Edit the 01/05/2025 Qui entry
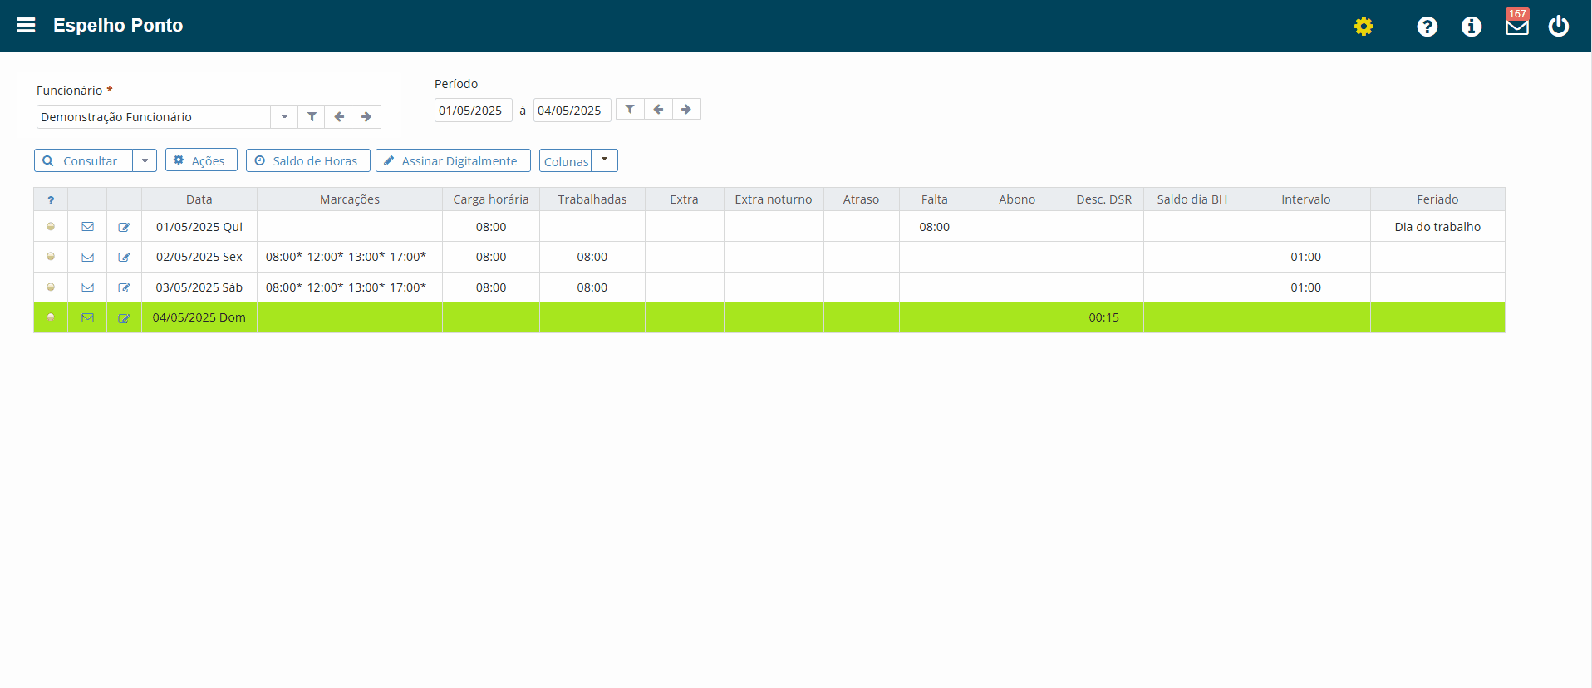Screen dimensions: 1592x688 (124, 227)
